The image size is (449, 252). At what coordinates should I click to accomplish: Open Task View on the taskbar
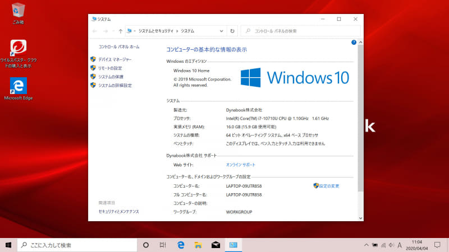click(163, 245)
